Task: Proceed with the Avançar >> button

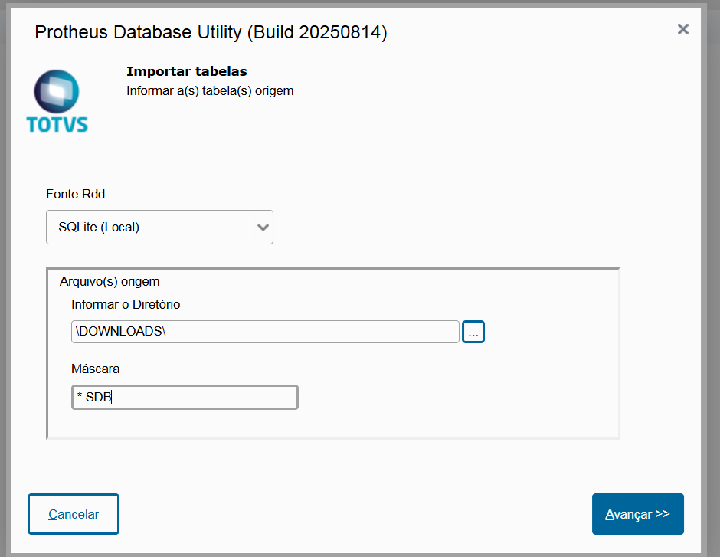Action: (x=637, y=514)
